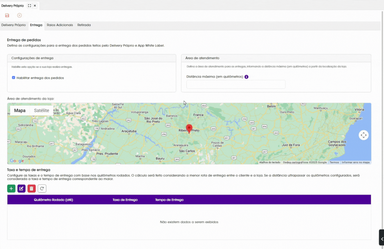Click the purple edit pencil button
Screen dimensions: 384x249
[22, 188]
